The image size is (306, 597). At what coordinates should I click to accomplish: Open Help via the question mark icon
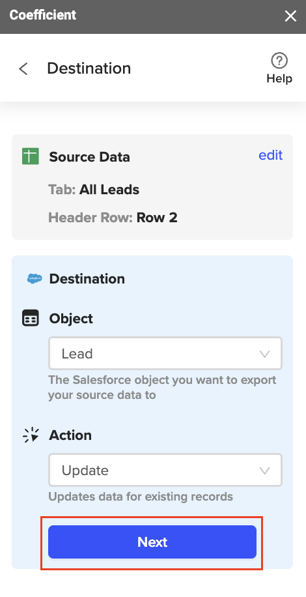click(x=279, y=61)
